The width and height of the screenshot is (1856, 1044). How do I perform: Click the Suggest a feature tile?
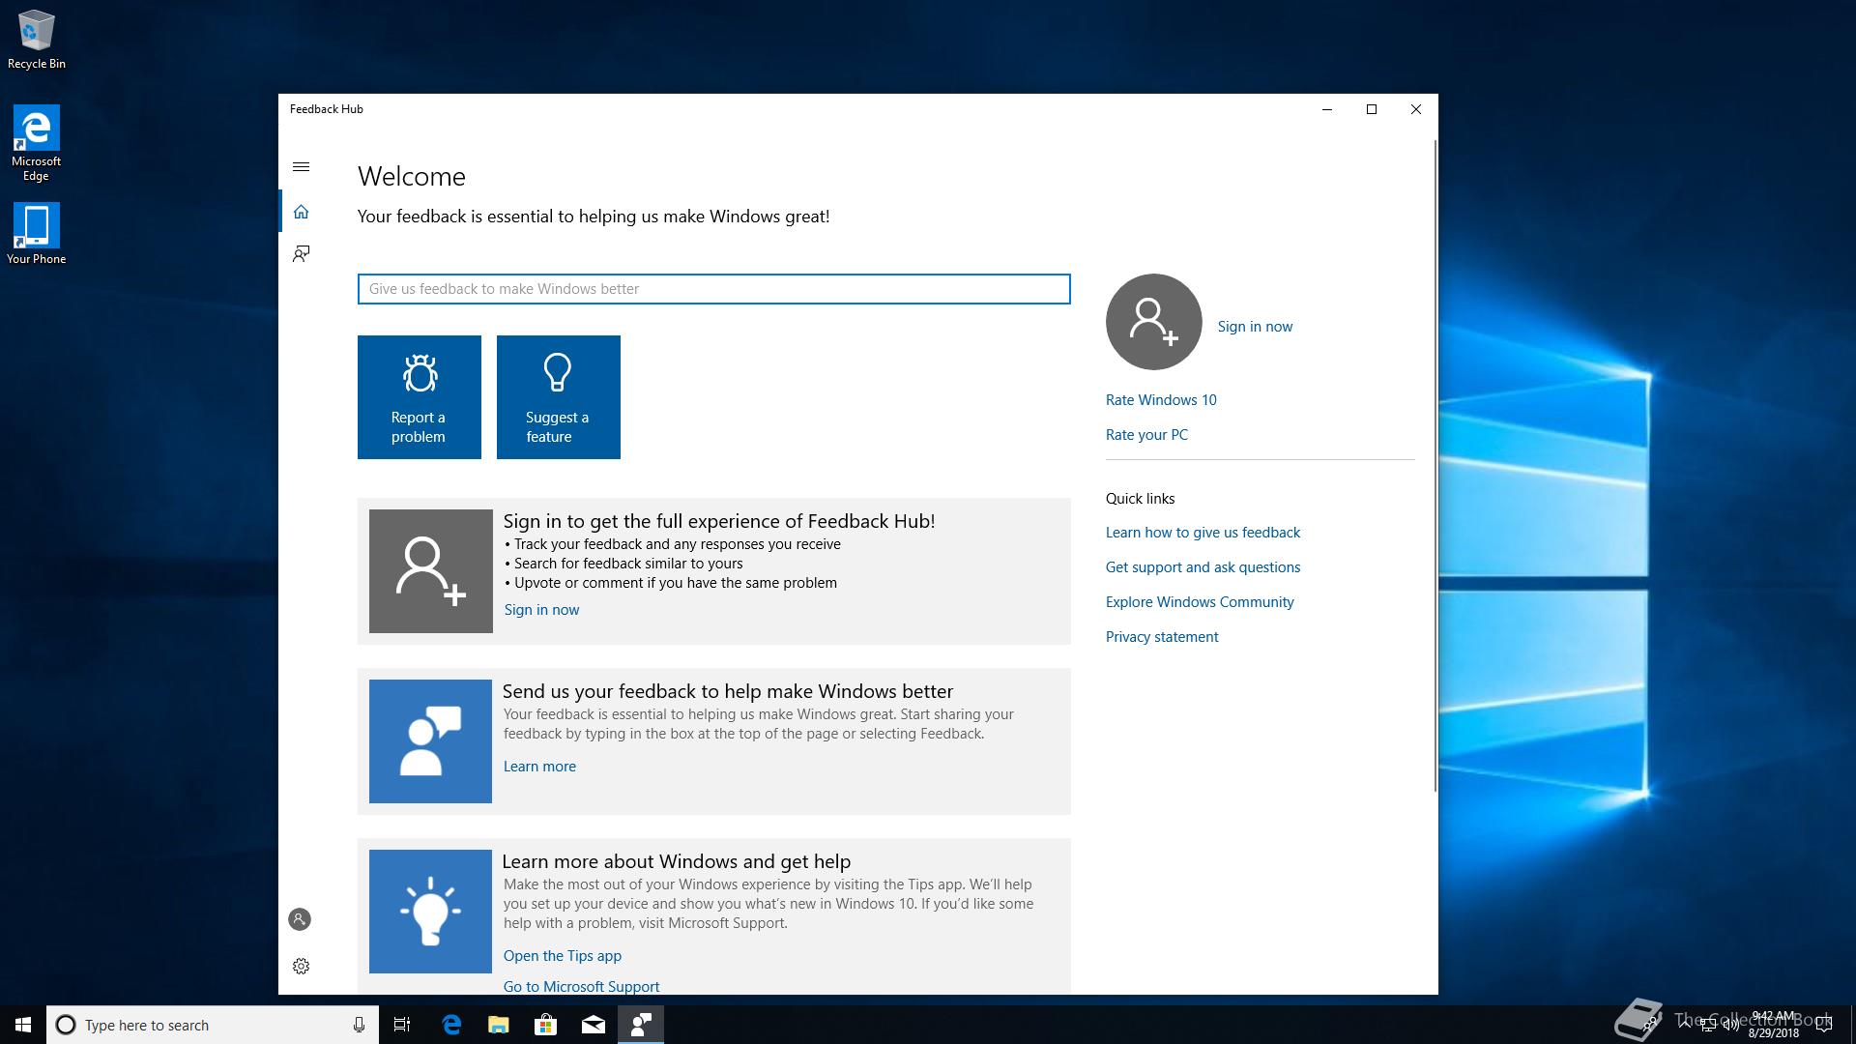coord(559,397)
